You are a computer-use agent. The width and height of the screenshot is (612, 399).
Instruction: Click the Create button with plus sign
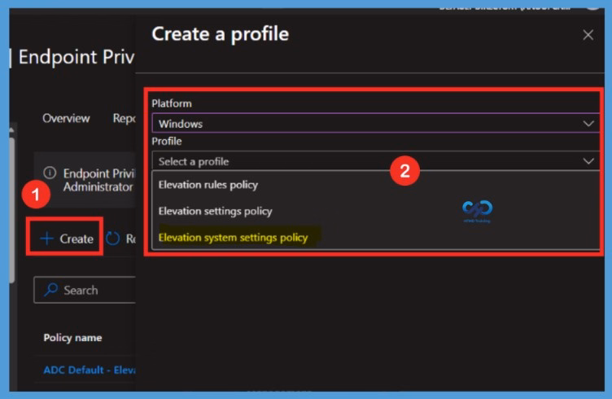point(67,238)
